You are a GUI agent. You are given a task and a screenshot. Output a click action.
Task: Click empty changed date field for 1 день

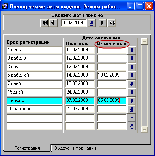[112, 50]
